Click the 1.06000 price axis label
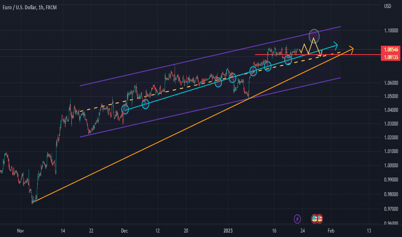Screen dimensions: 402x237 [x=391, y=83]
